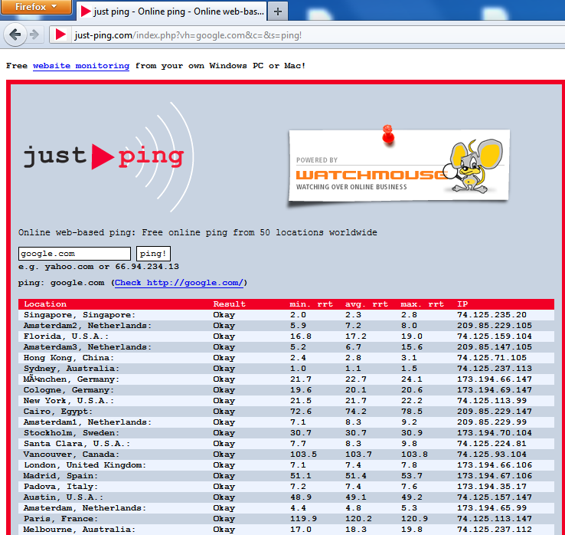Go back with the back arrow
565x535 pixels.
coord(15,35)
